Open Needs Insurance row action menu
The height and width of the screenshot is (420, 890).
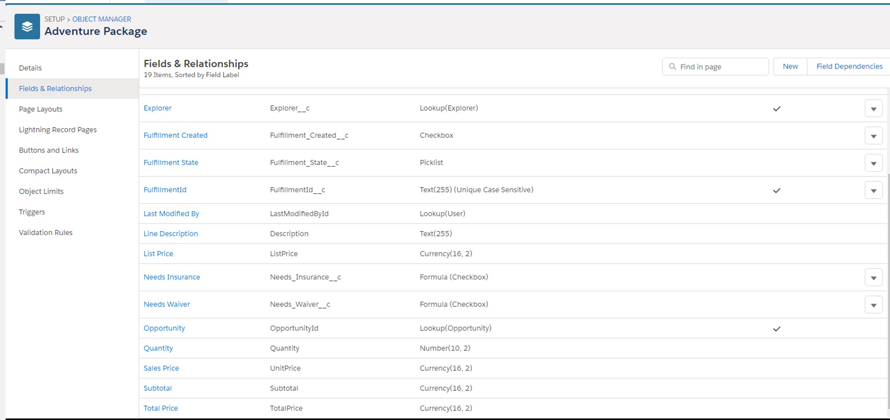tap(873, 278)
